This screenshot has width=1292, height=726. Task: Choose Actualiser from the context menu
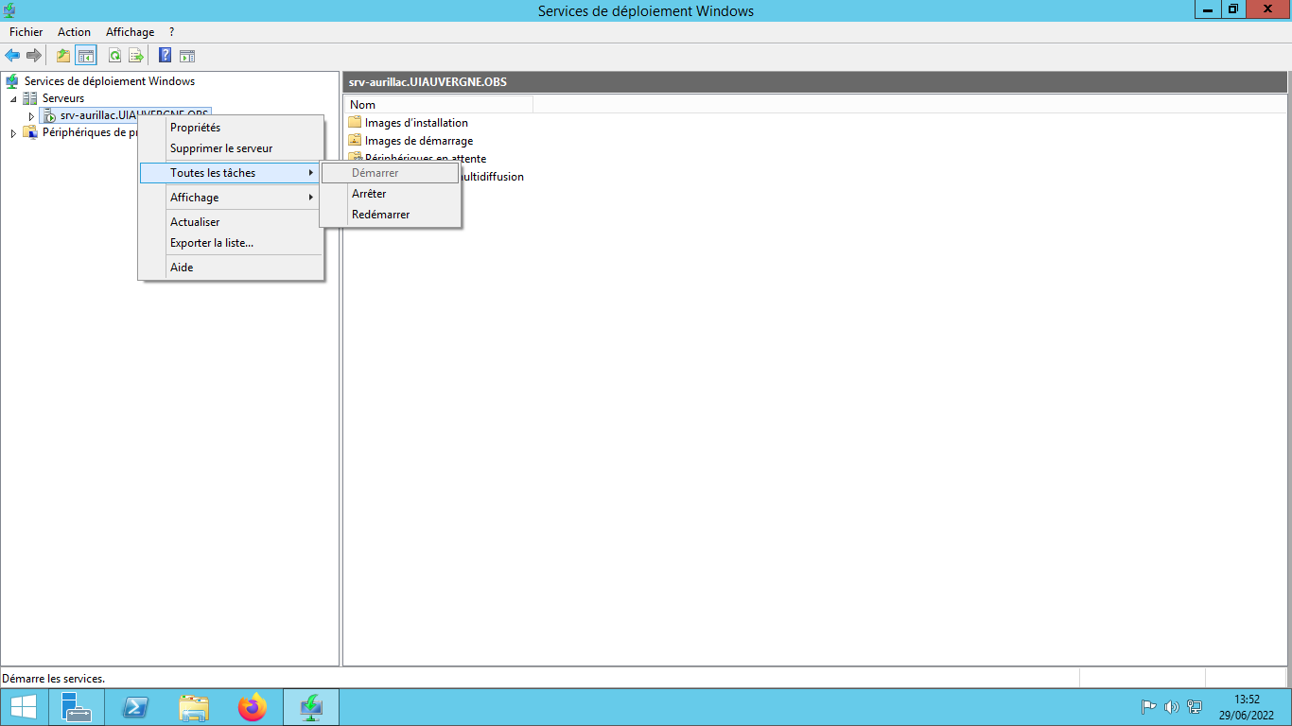pyautogui.click(x=231, y=222)
